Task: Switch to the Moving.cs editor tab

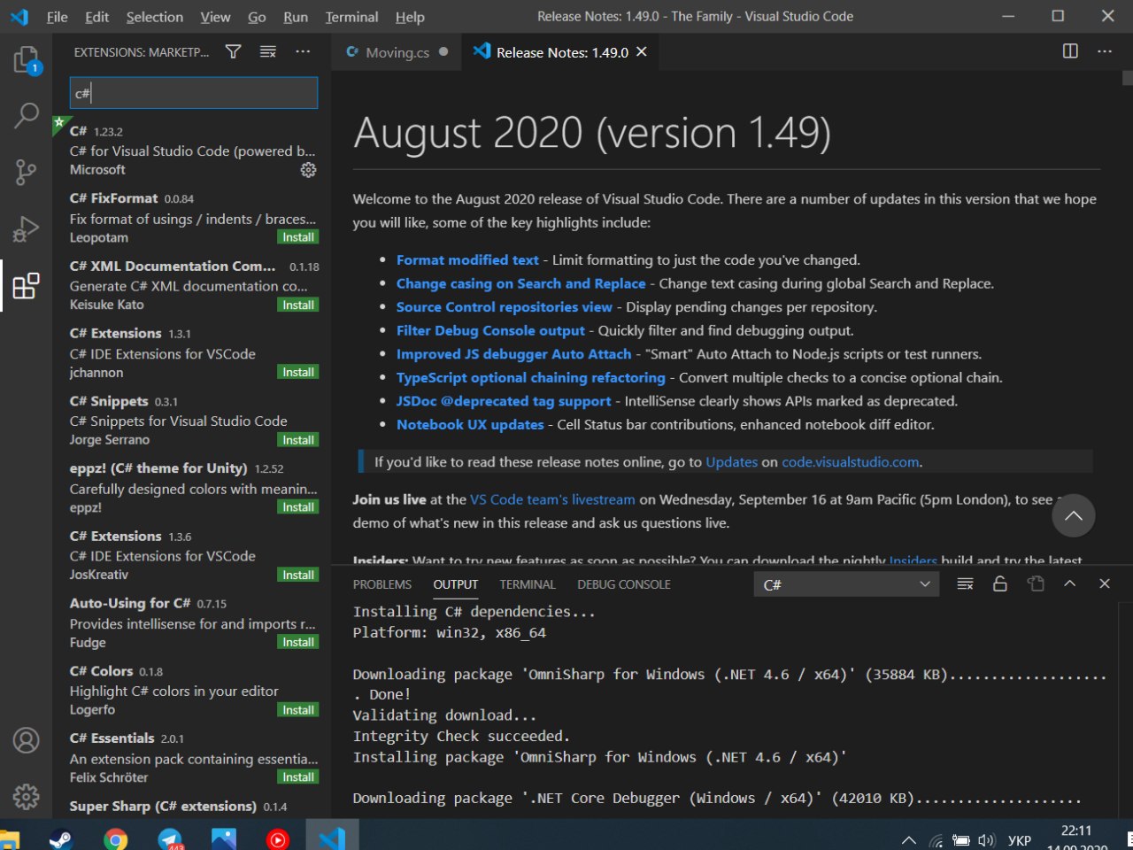Action: [x=397, y=52]
